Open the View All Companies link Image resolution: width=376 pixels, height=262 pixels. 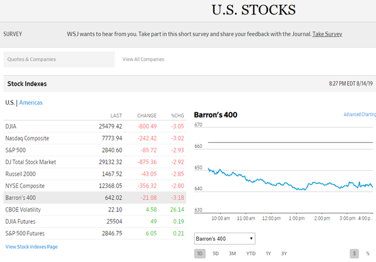143,60
